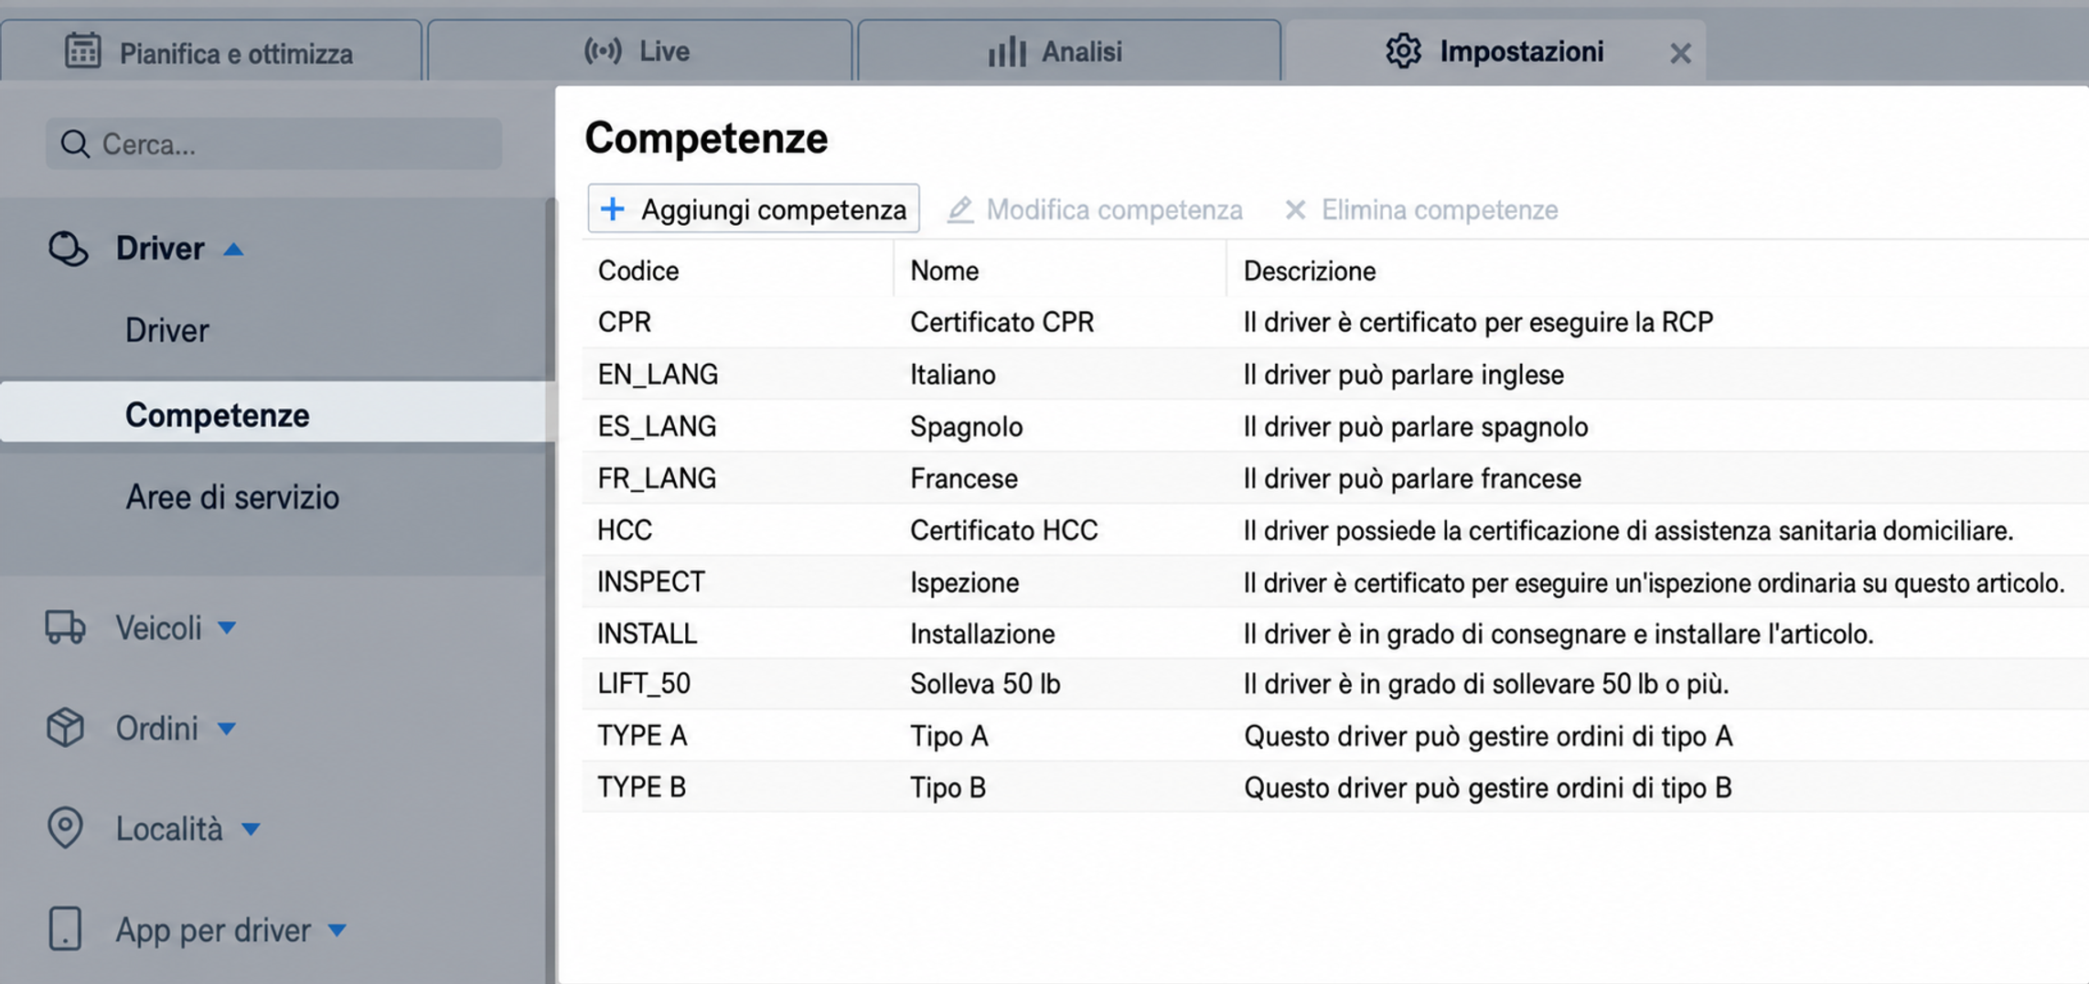Click Elimina competenze button
The width and height of the screenshot is (2089, 984).
click(1421, 209)
